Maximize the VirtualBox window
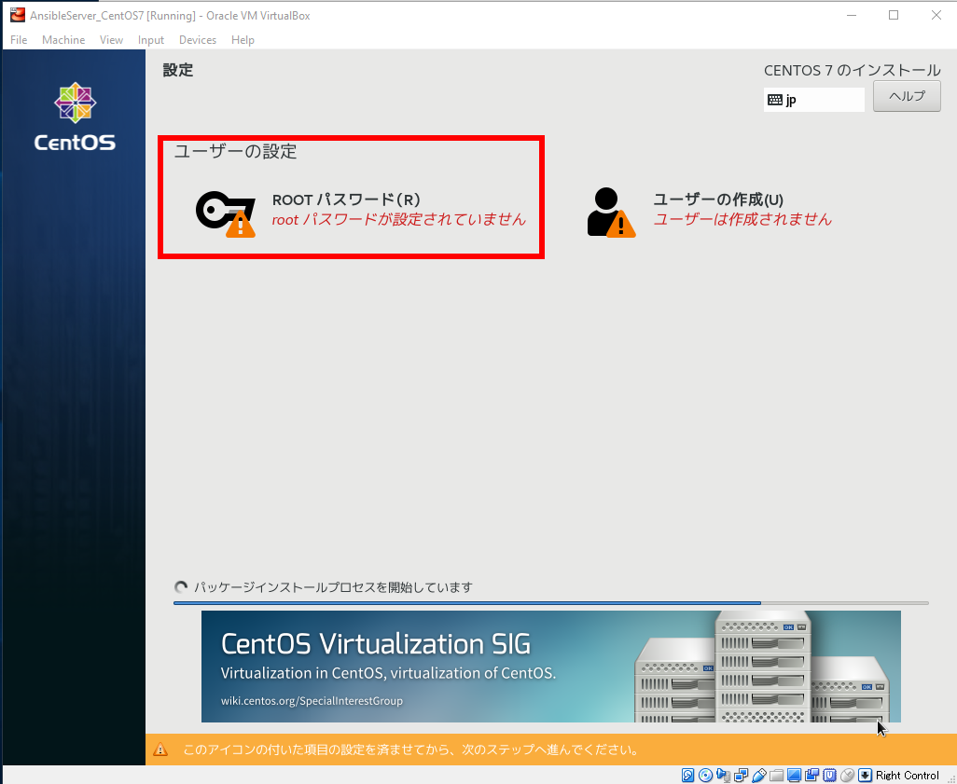The height and width of the screenshot is (784, 957). coord(894,15)
